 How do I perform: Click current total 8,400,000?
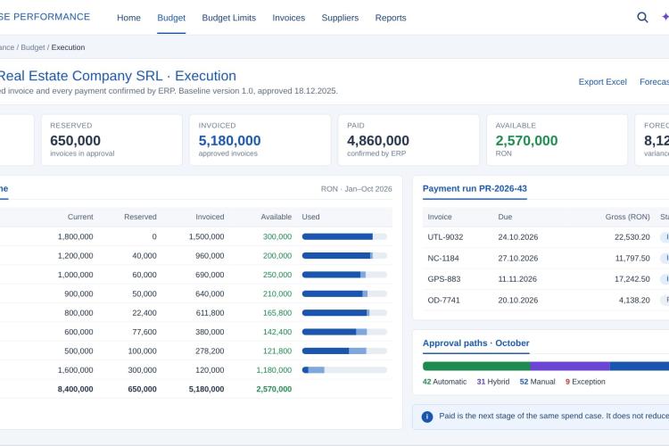point(76,389)
